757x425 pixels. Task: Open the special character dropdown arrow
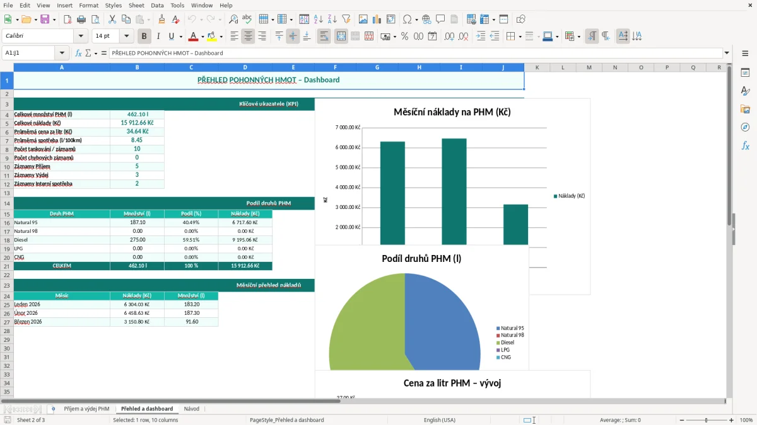(416, 20)
